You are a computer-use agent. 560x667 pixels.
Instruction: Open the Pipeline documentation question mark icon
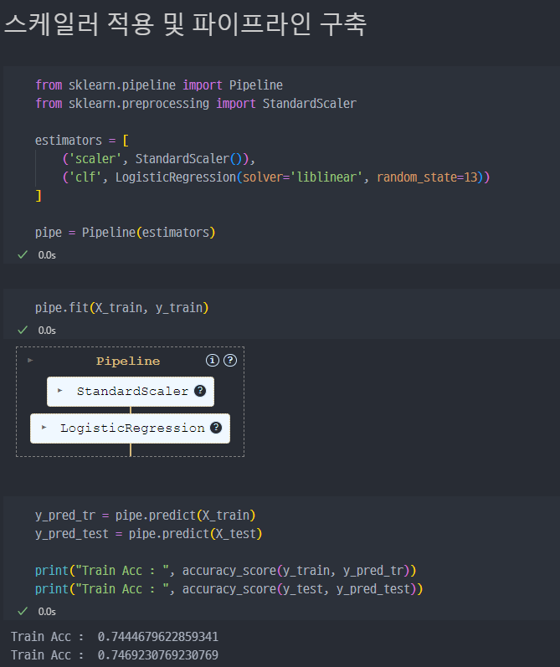click(x=230, y=361)
